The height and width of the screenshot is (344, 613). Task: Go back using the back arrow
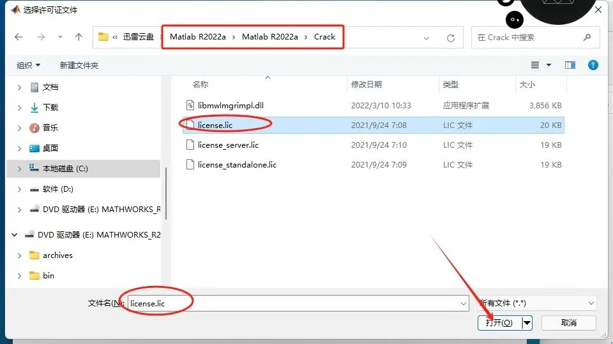(19, 37)
